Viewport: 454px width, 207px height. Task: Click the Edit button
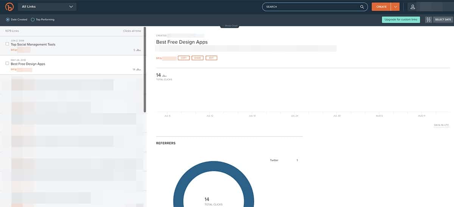[211, 58]
